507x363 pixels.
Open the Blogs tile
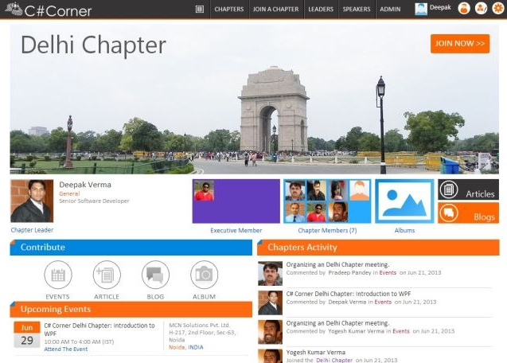pyautogui.click(x=468, y=213)
